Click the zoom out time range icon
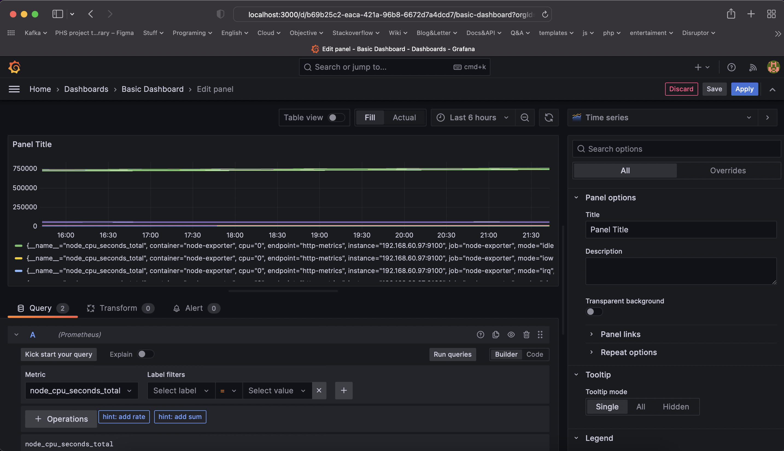This screenshot has width=784, height=451. pyautogui.click(x=525, y=117)
